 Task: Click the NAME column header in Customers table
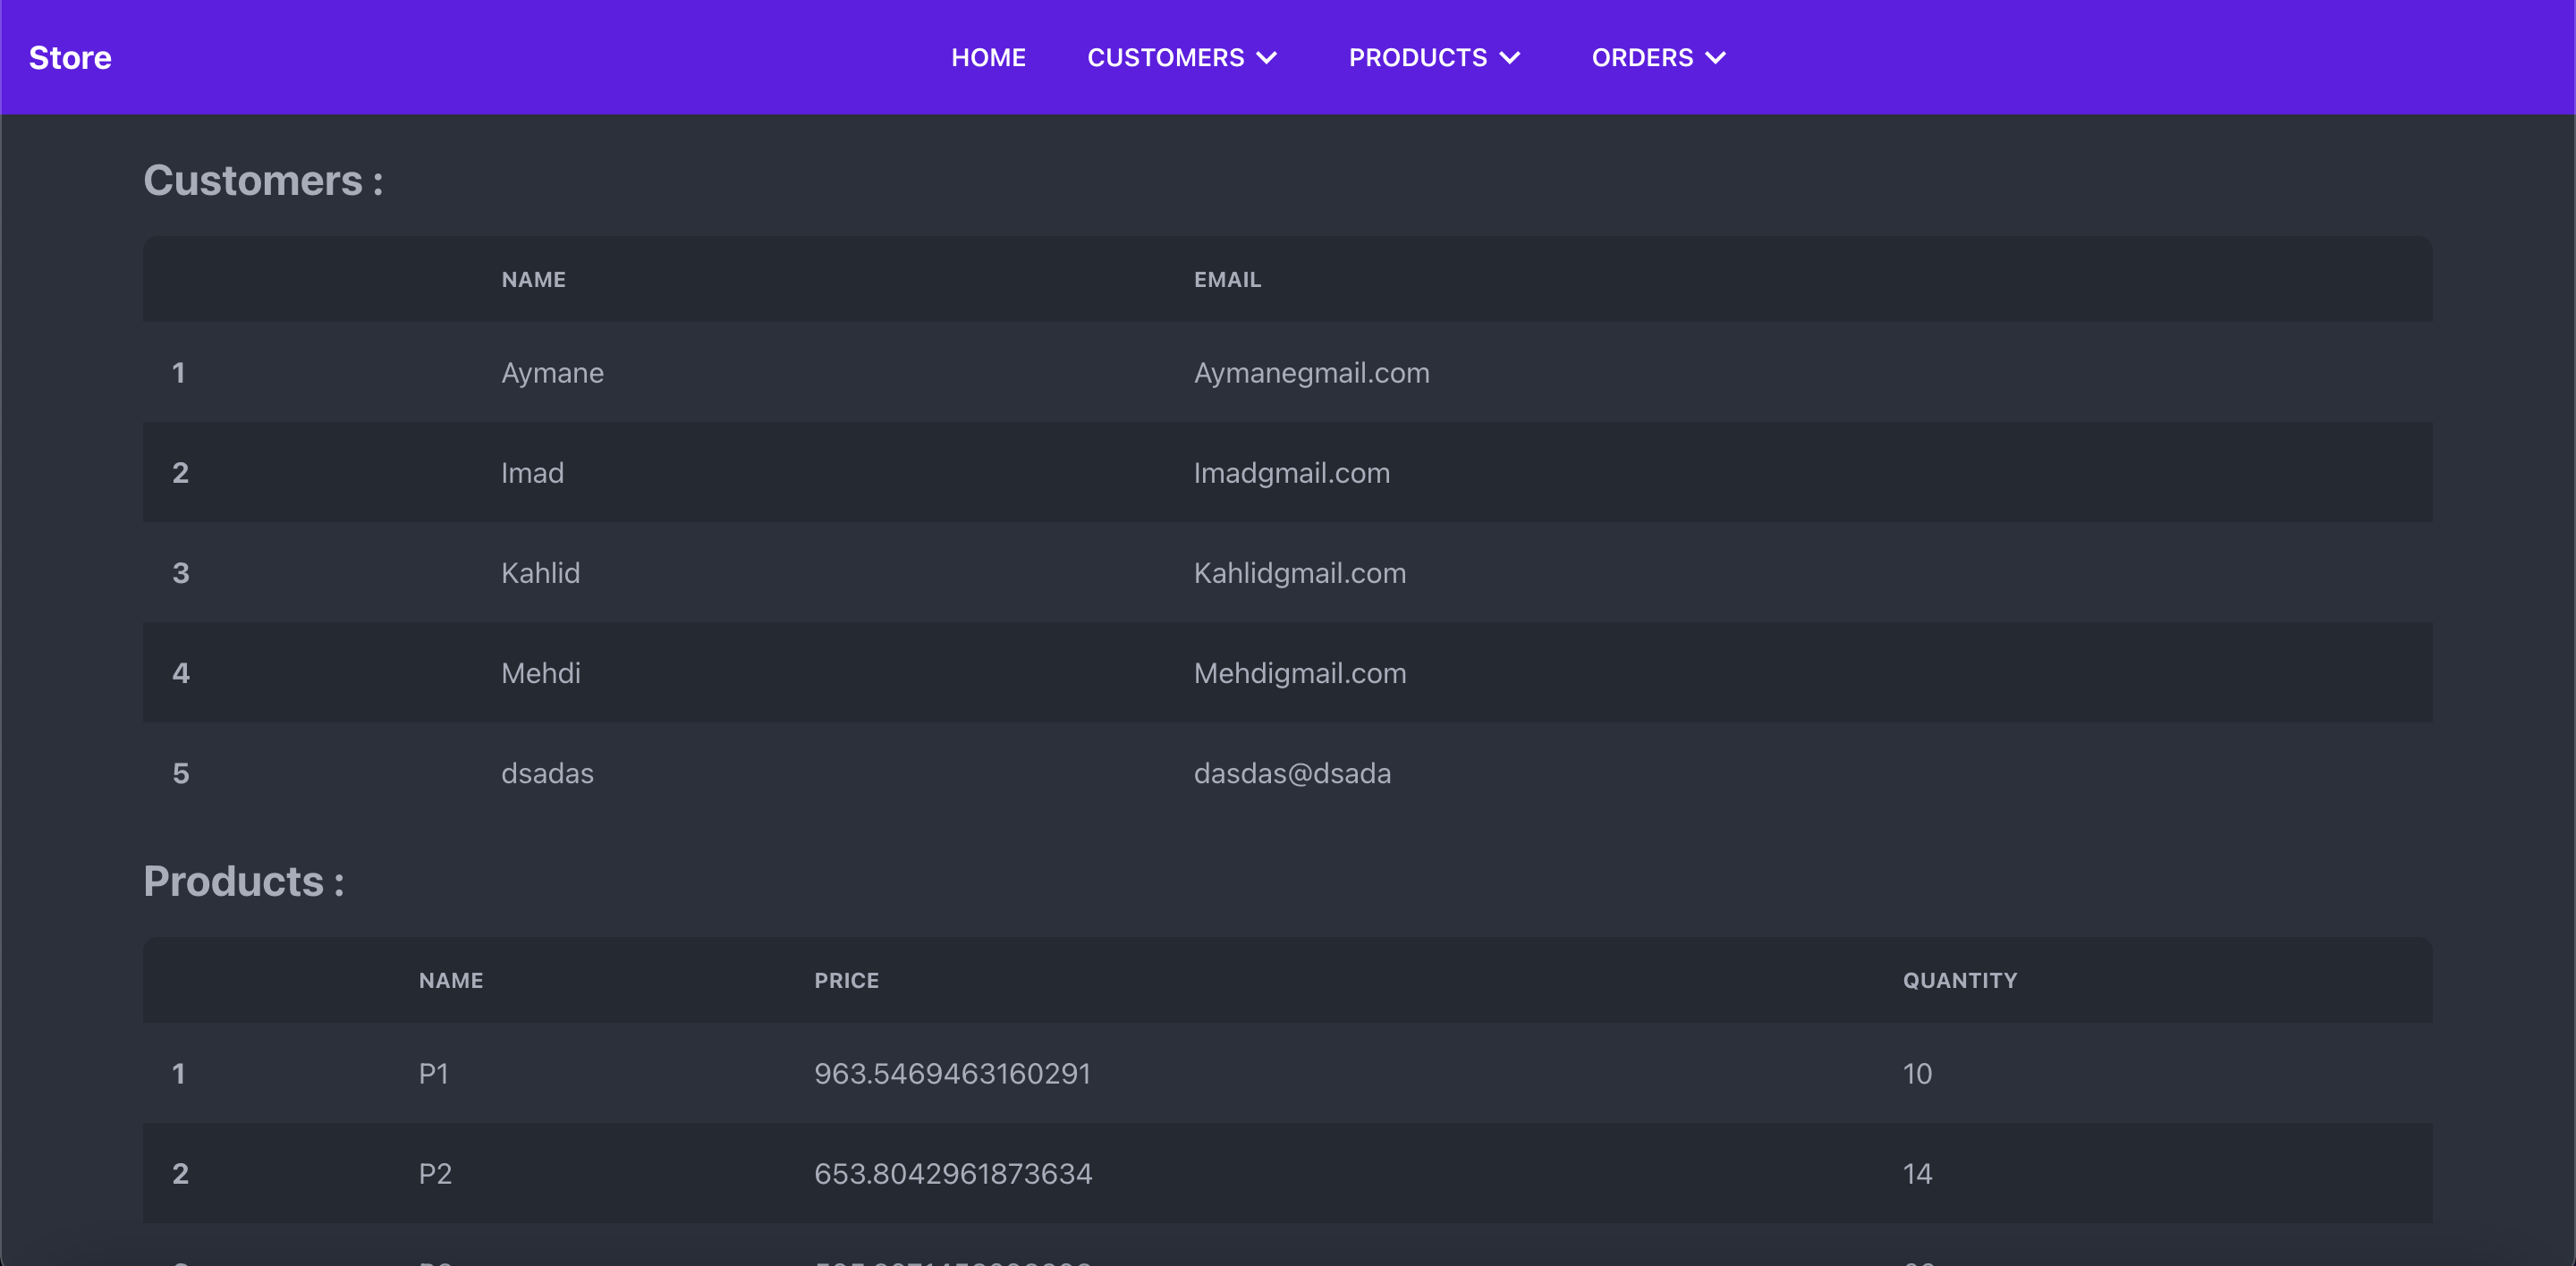[532, 279]
